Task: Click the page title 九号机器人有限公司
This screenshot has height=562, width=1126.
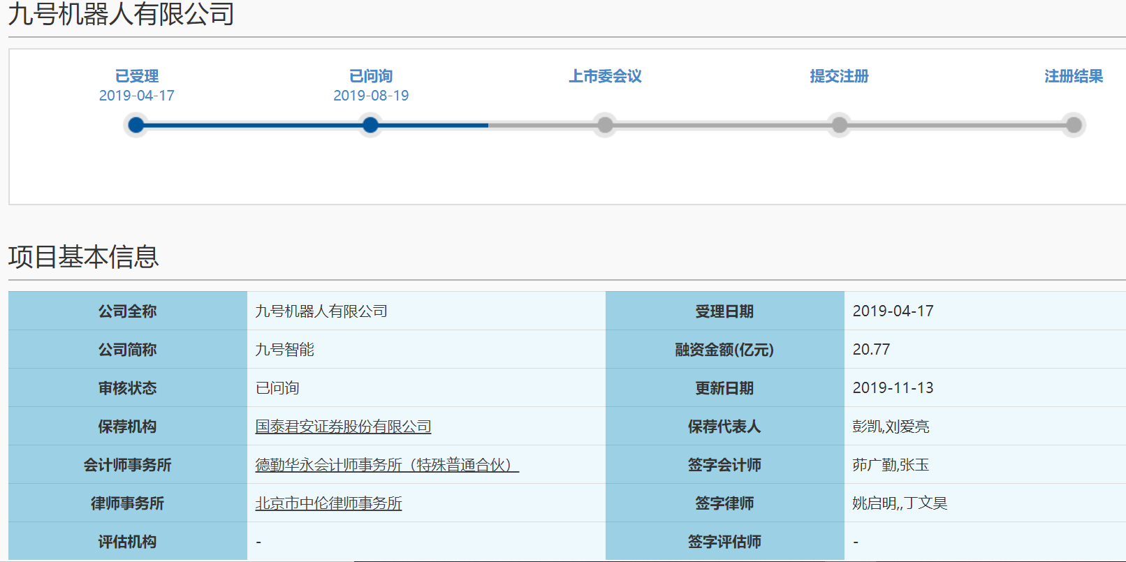Action: tap(121, 14)
